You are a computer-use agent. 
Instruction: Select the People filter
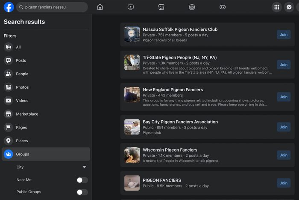[x=22, y=74]
